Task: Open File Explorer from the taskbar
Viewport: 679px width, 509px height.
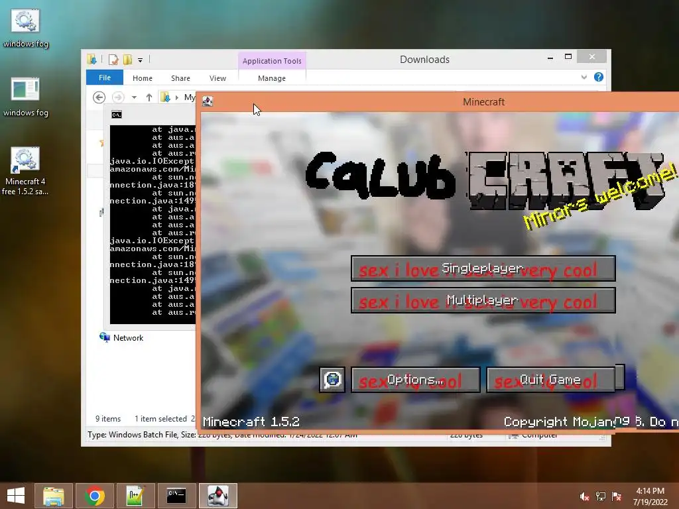Action: point(54,496)
